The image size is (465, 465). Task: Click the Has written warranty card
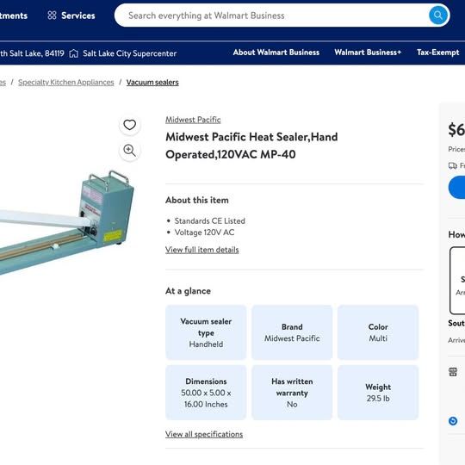pos(292,393)
